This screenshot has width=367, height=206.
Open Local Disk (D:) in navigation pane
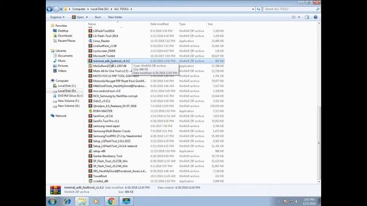[67, 91]
